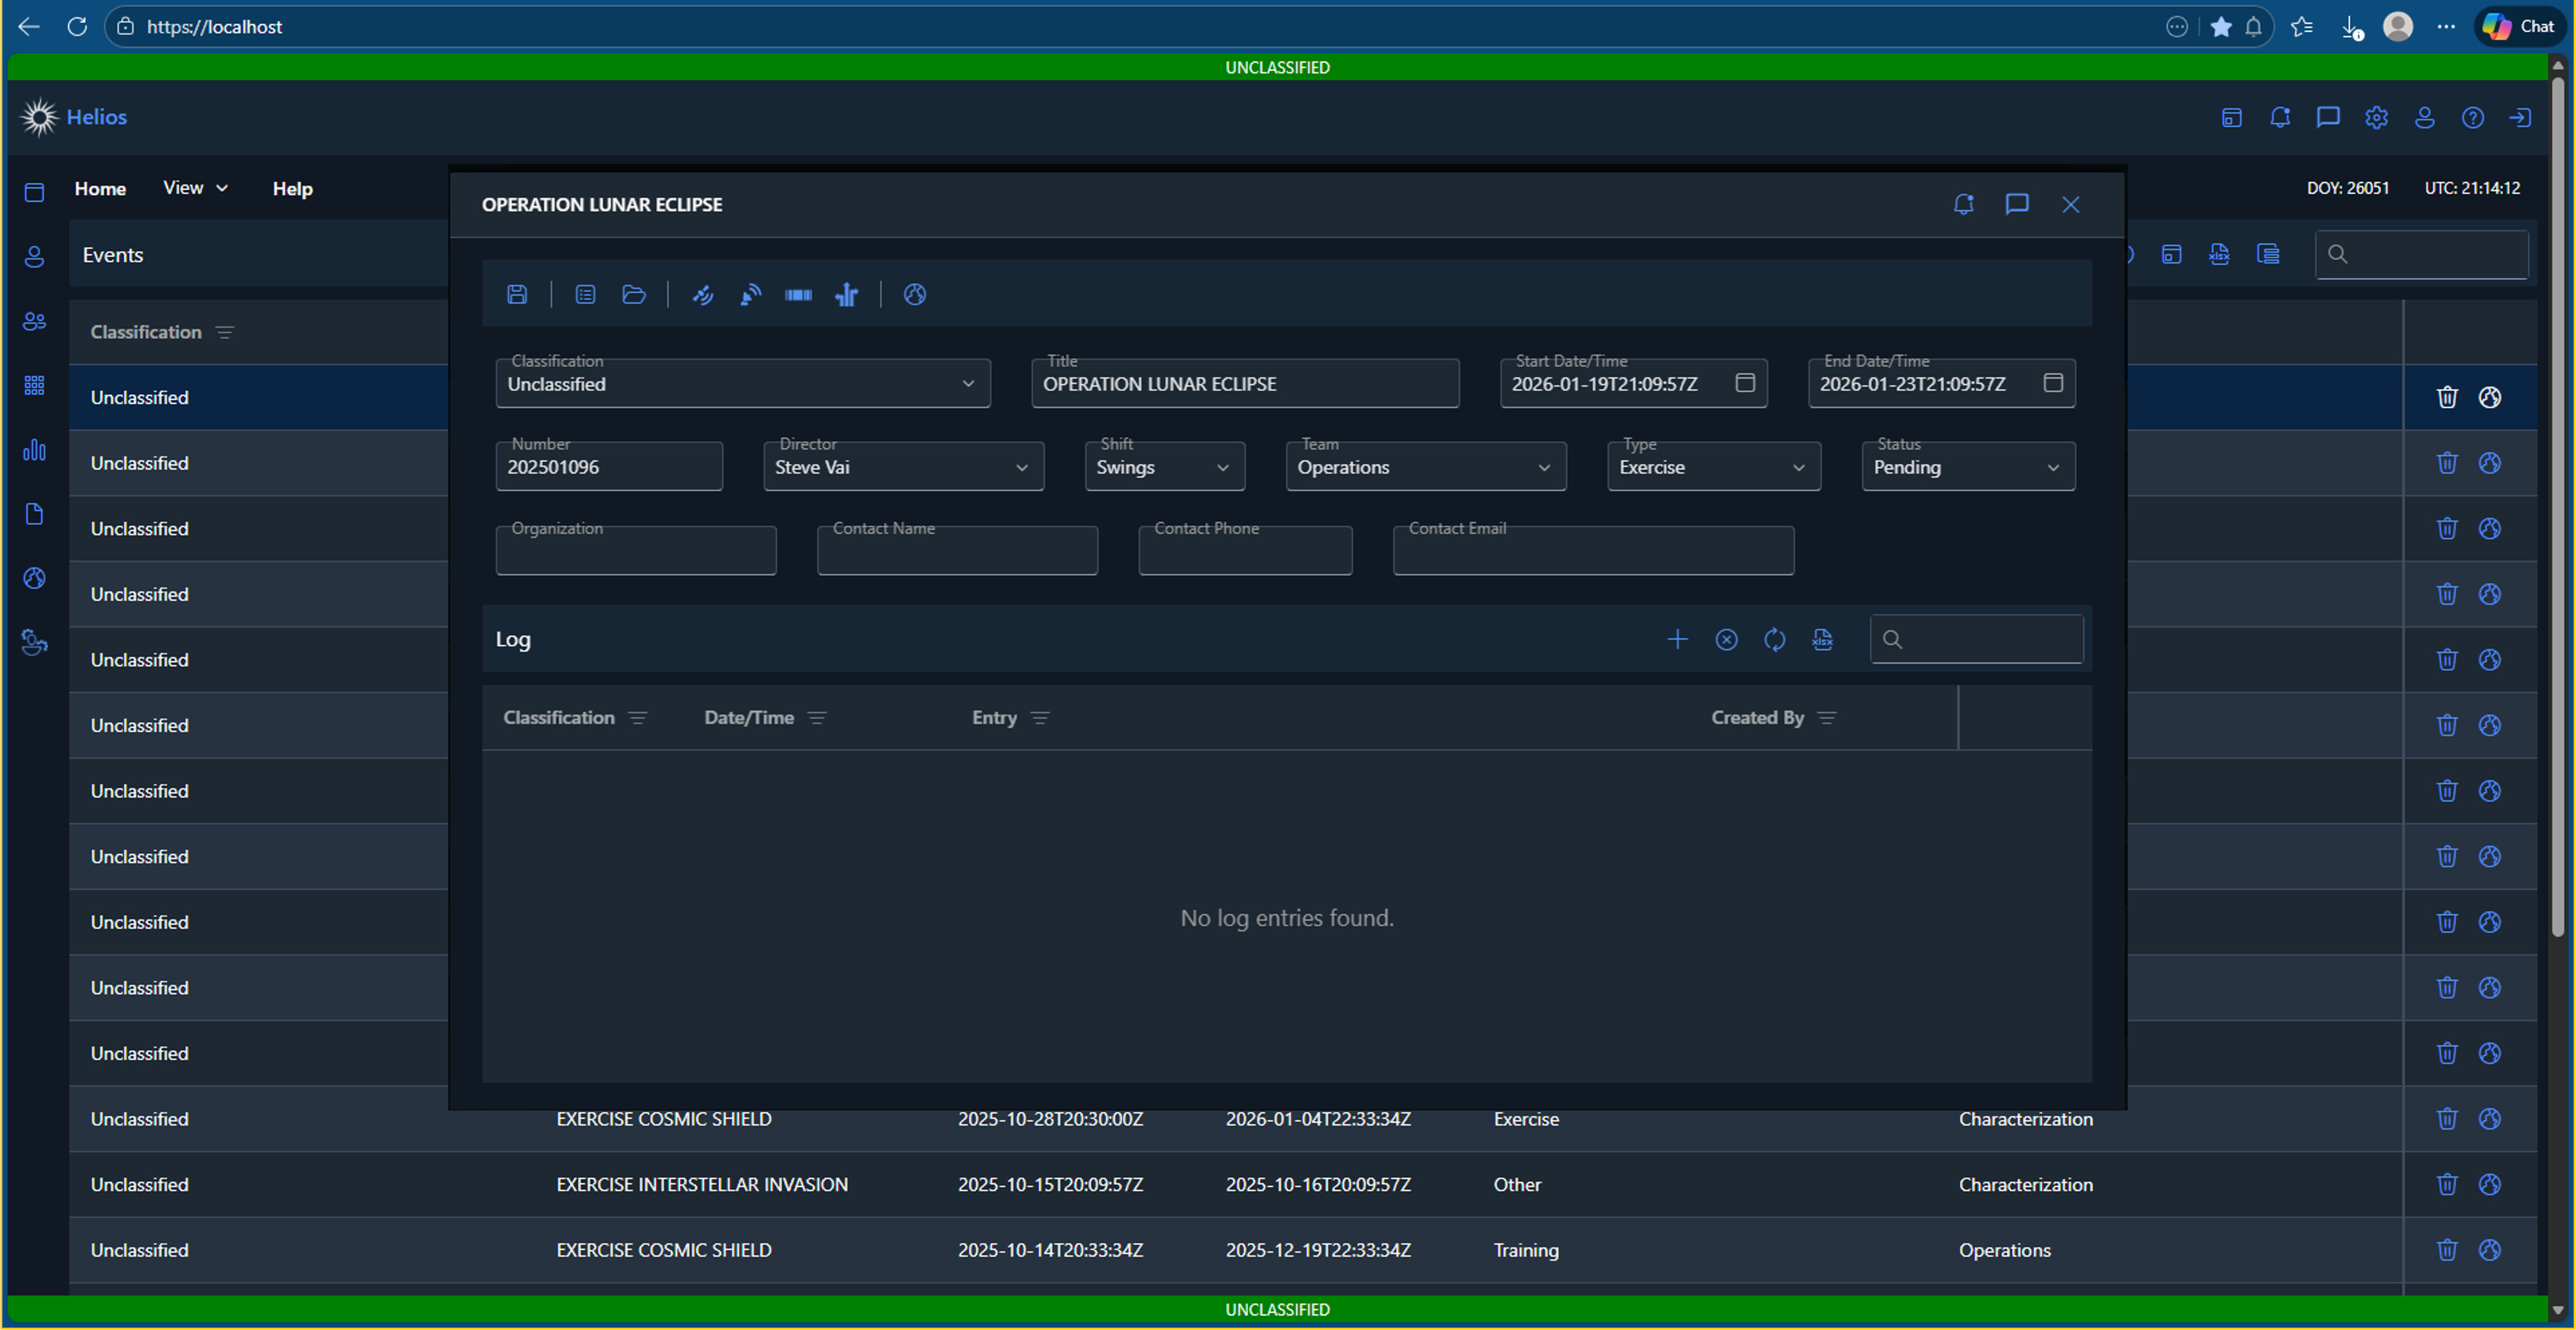
Task: Open the View menu
Action: point(195,188)
